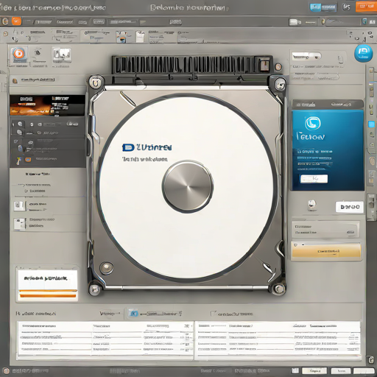Click the pill-shaped field at top of right panel

[x=306, y=57]
